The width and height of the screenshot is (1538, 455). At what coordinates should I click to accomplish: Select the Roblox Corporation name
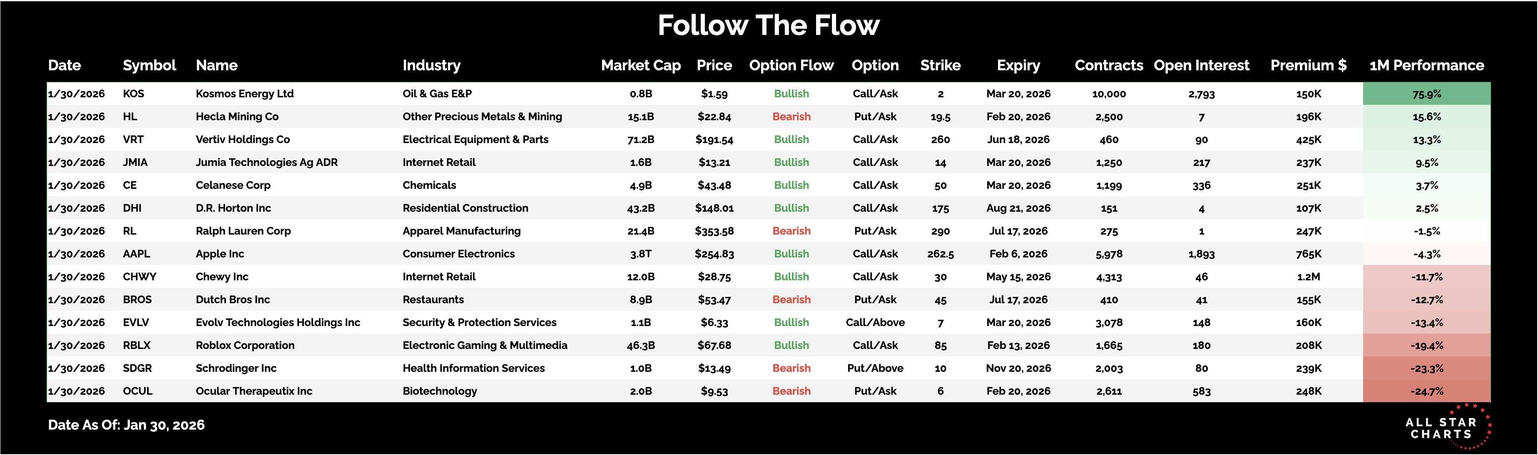pos(245,345)
